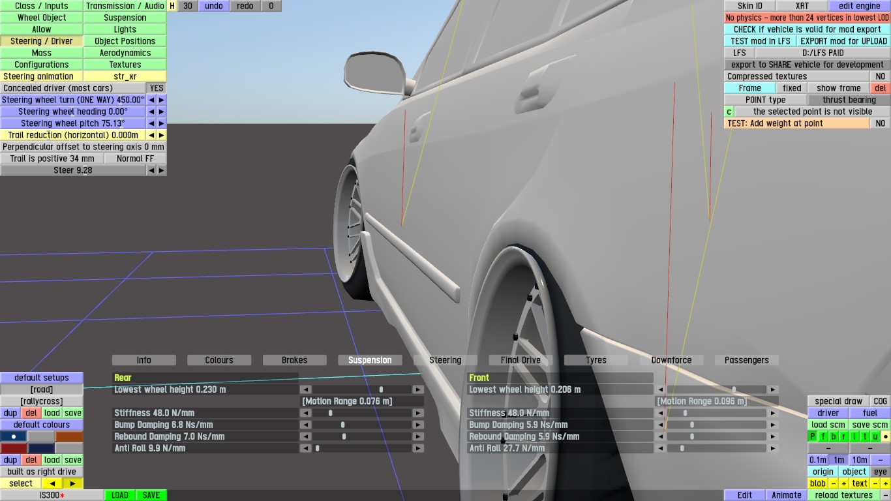
Task: Decrease steering wheel pitch with left arrow
Action: point(151,123)
